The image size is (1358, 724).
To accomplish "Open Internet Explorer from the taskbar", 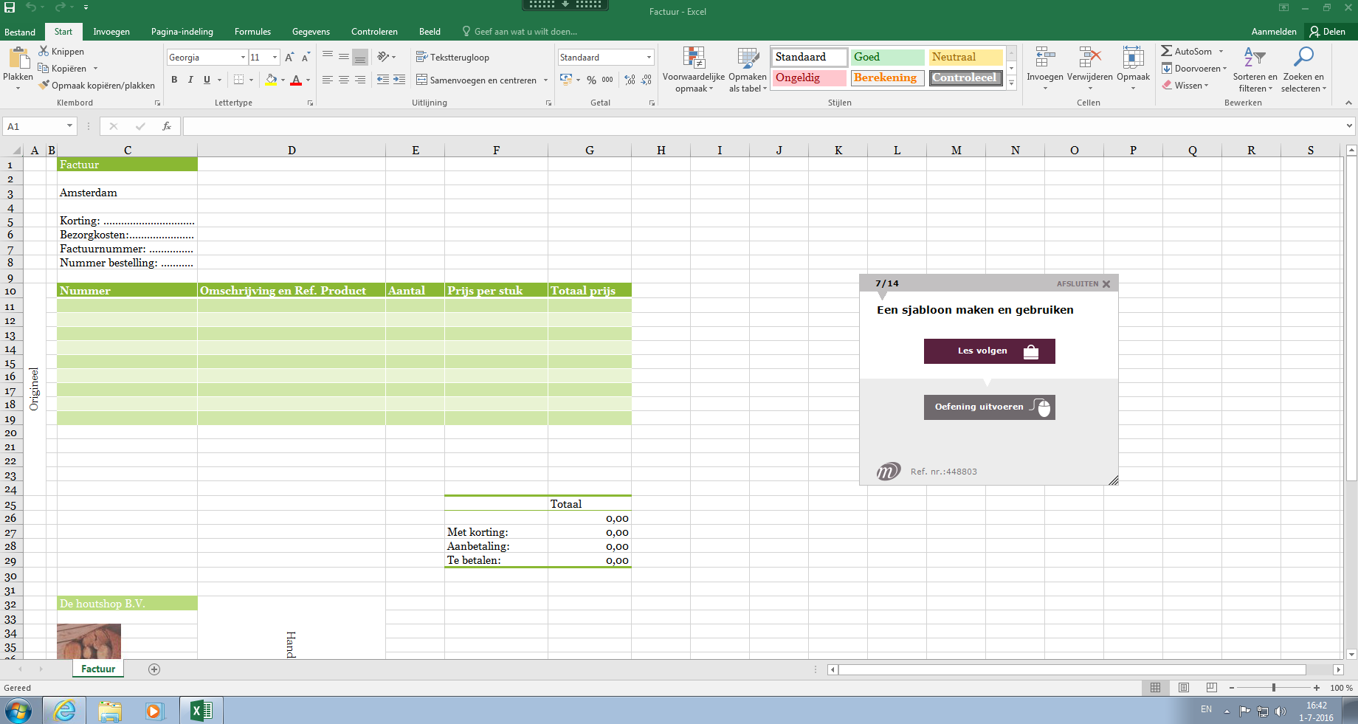I will point(64,711).
